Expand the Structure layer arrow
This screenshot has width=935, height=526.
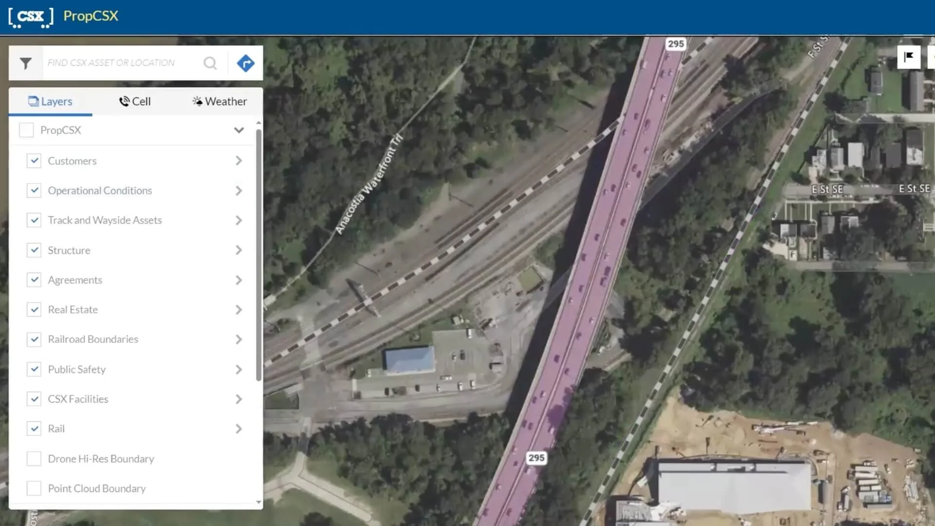[239, 250]
